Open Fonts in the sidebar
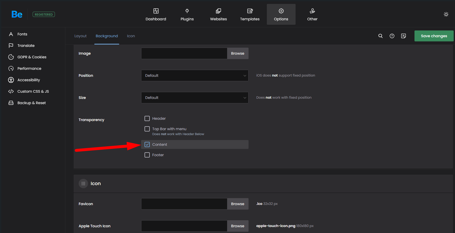This screenshot has height=233, width=455. (22, 34)
